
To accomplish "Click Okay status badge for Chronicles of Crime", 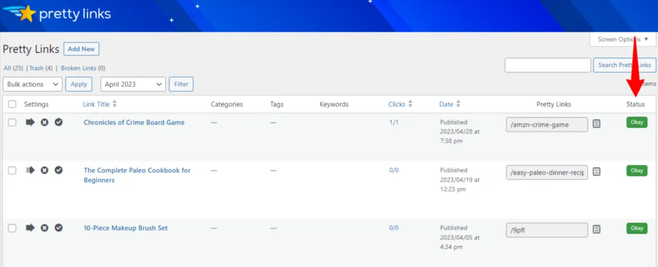I will pos(637,123).
